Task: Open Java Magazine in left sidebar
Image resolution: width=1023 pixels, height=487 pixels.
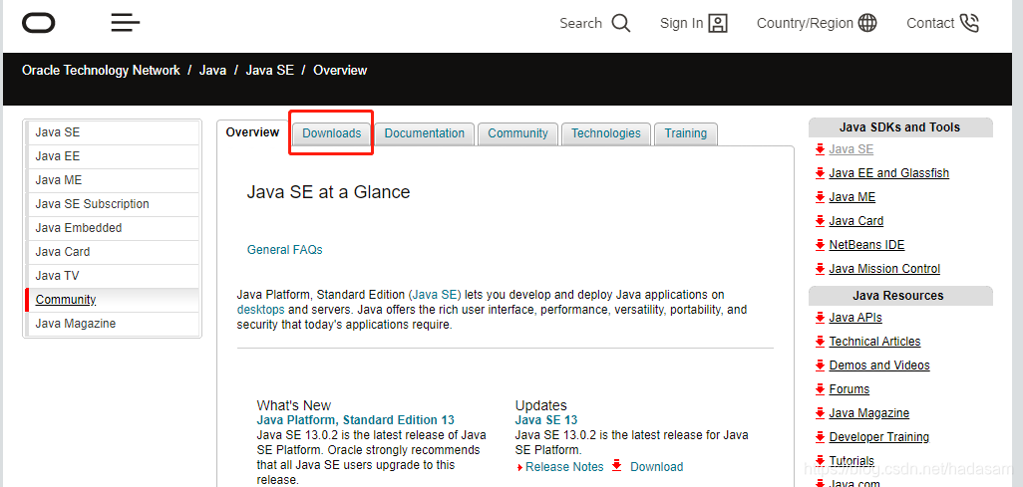Action: pos(113,324)
